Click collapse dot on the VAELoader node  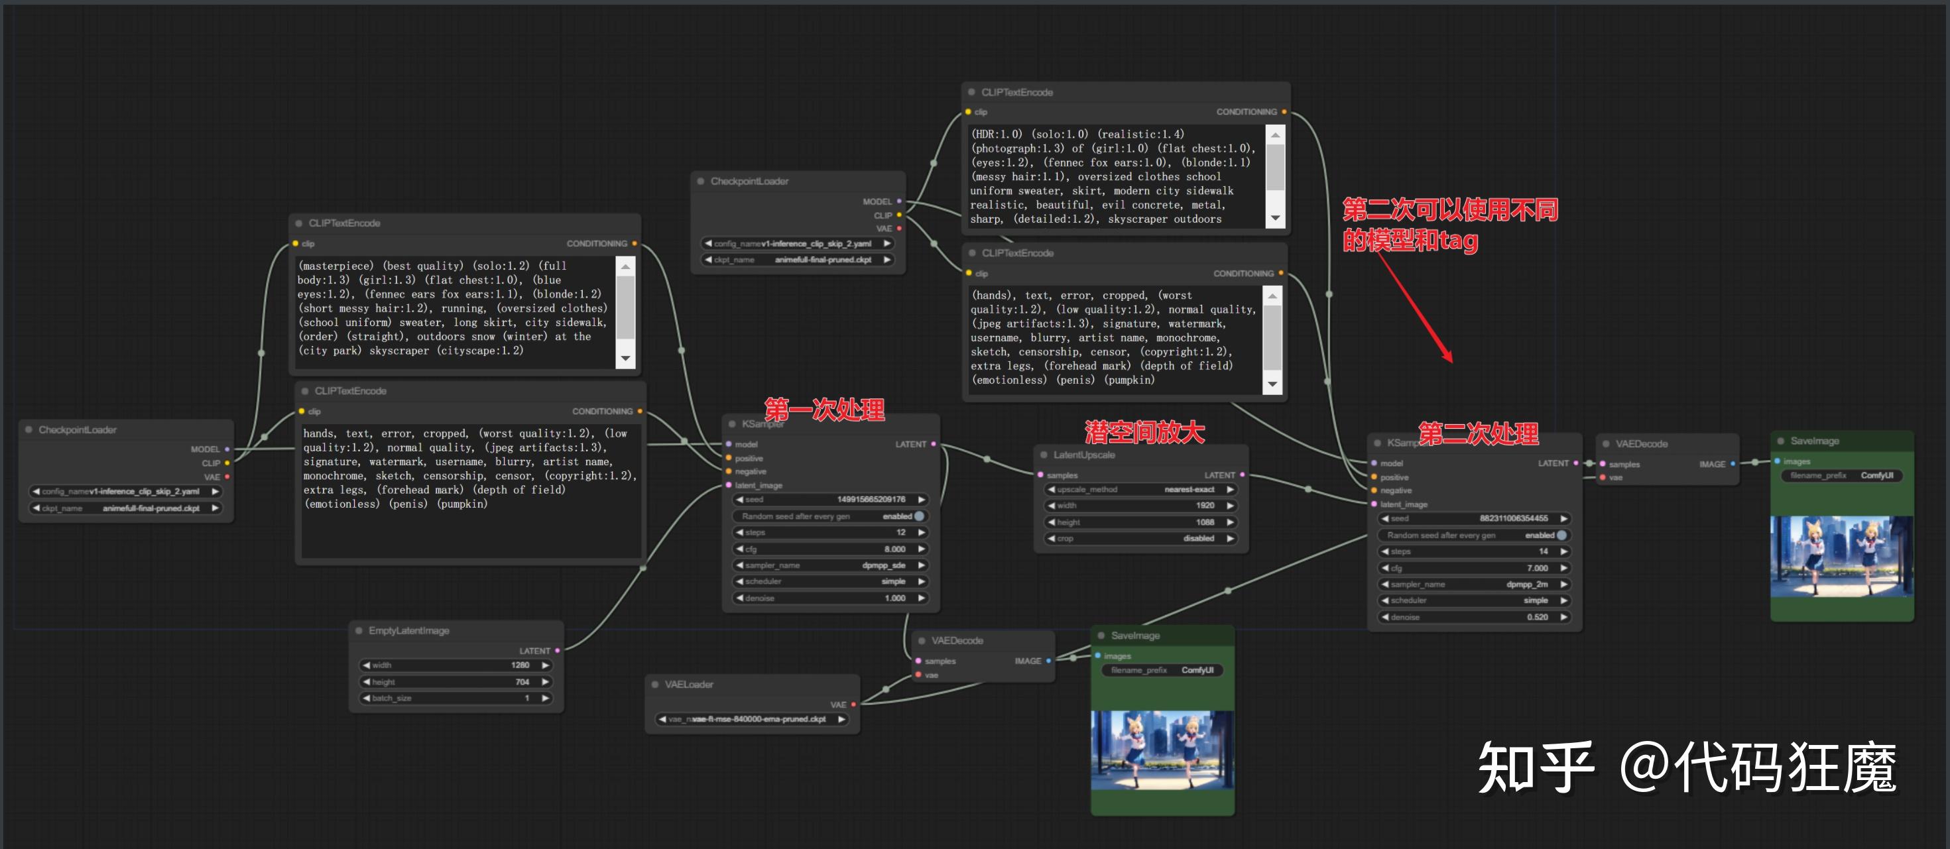pyautogui.click(x=656, y=684)
